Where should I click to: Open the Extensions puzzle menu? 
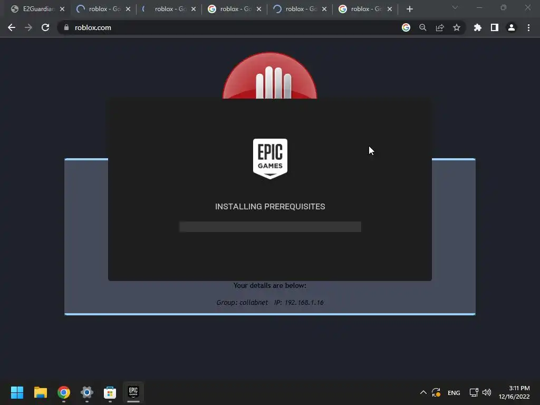coord(478,27)
